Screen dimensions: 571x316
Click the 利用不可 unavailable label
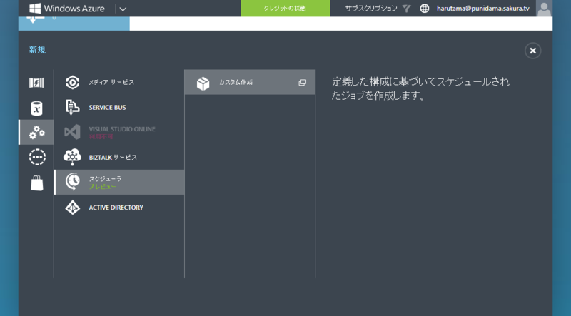click(101, 136)
